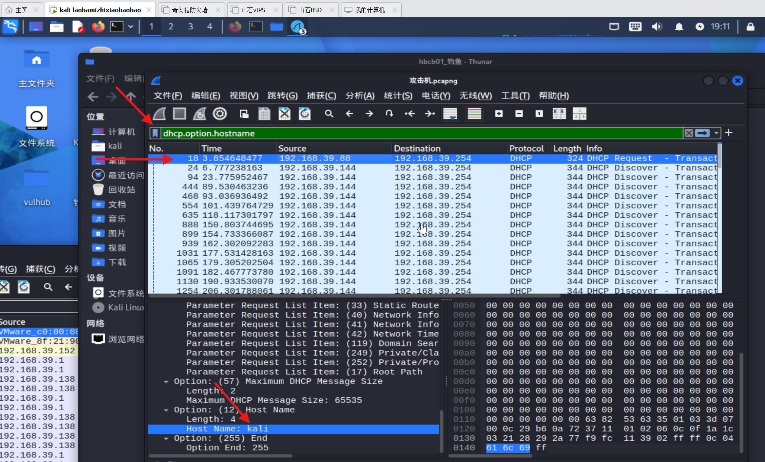Close this capture file icon

284,114
